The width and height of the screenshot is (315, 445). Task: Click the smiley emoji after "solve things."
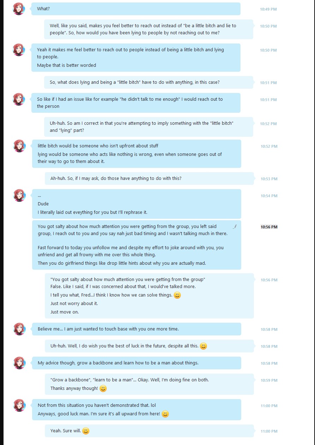coord(177,295)
